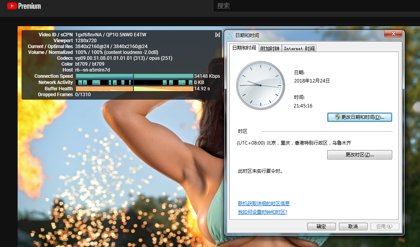The image size is (420, 247).
Task: Open the 我如何设置时钟和时区? help link
Action: [262, 212]
